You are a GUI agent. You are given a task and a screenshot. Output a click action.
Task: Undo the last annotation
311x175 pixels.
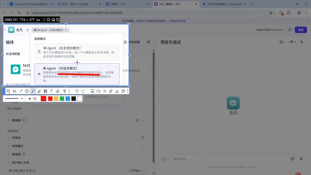click(77, 91)
